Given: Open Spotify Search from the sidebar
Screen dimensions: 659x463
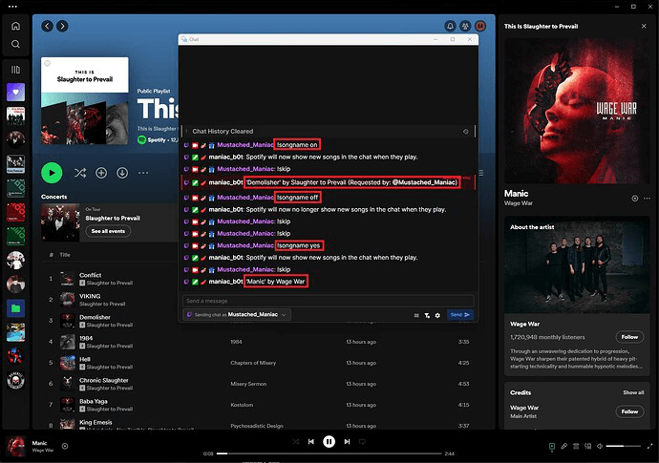Looking at the screenshot, I should 15,44.
